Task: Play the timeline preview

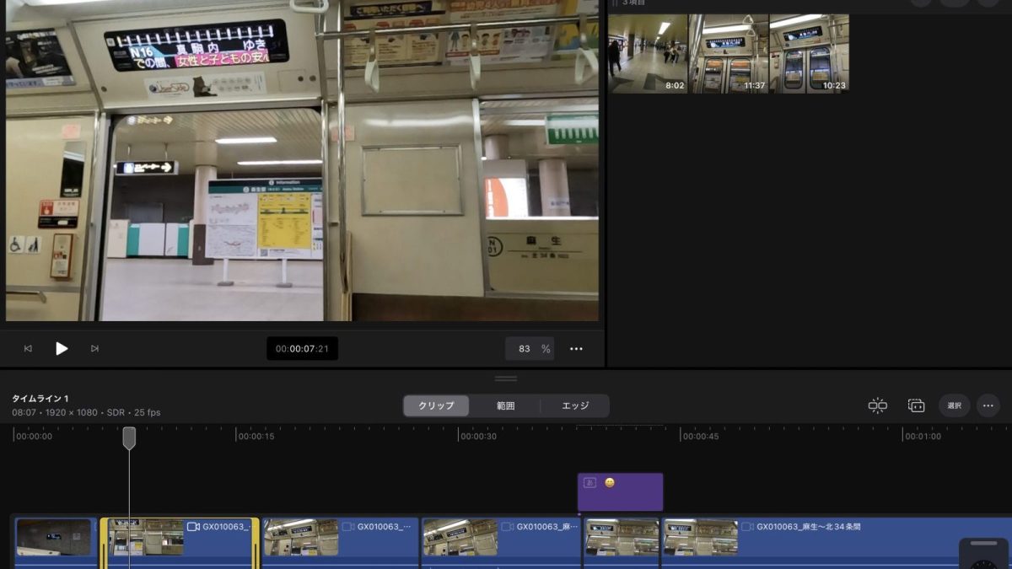Action: 62,348
